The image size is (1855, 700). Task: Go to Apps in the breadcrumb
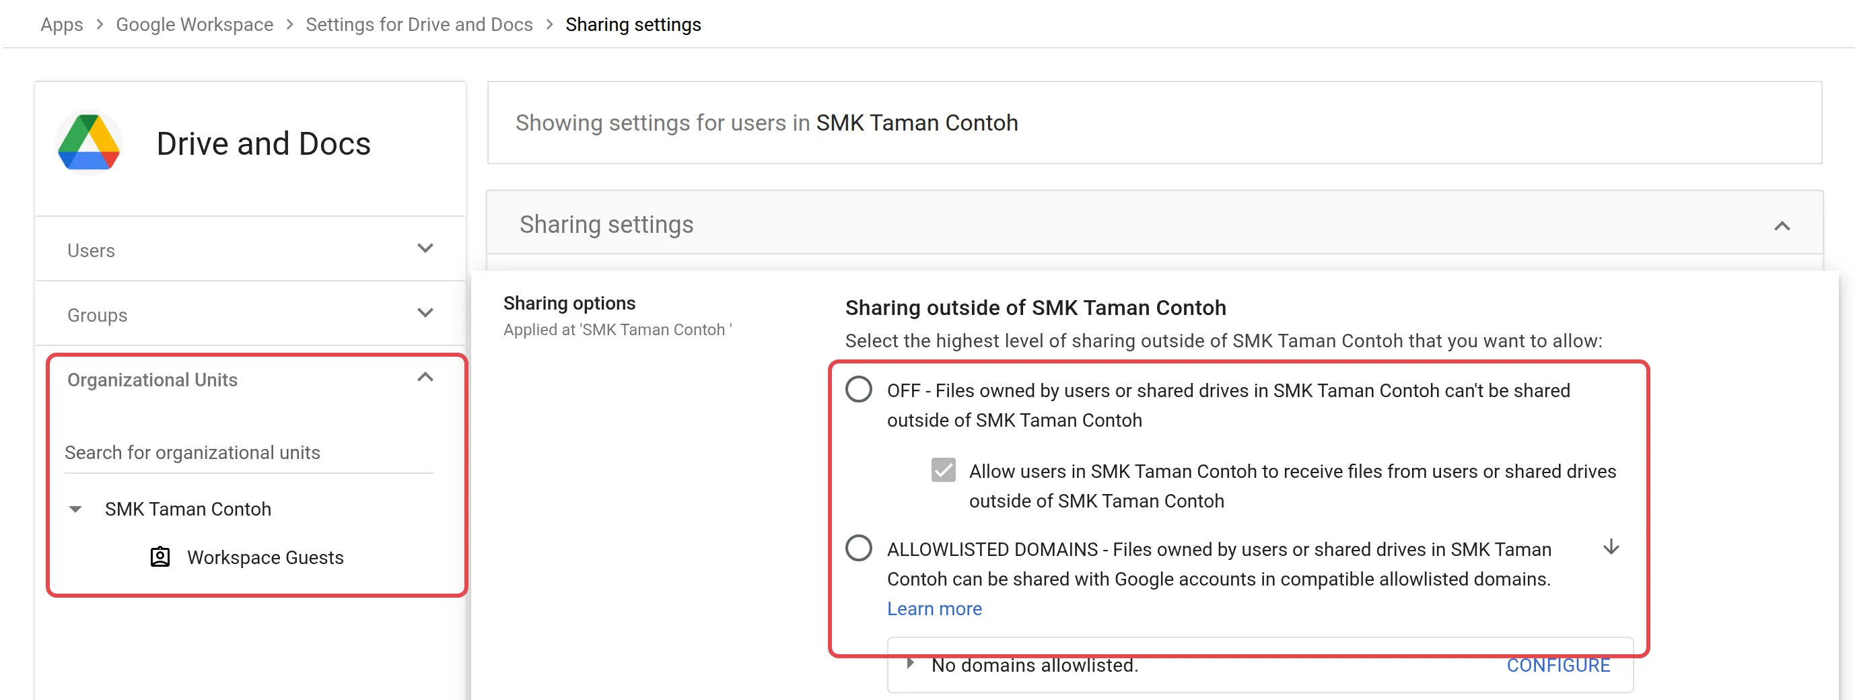[x=61, y=24]
